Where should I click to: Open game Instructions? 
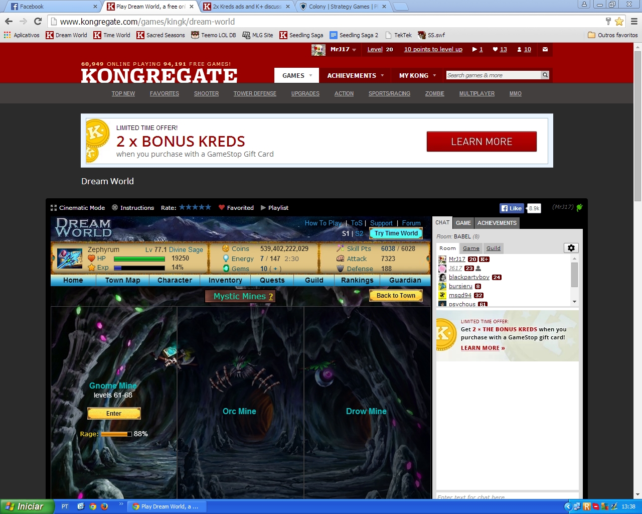(133, 208)
